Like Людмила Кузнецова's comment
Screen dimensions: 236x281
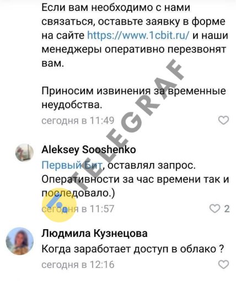click(223, 264)
